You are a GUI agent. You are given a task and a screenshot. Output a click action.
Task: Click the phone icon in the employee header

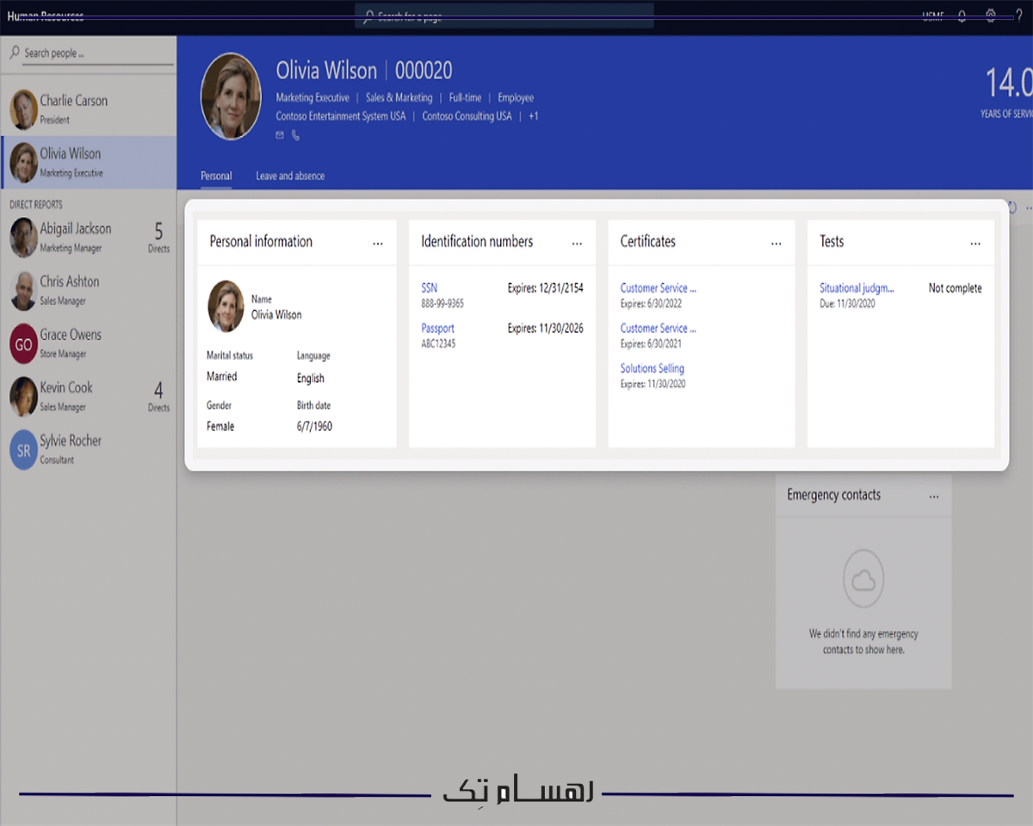click(x=295, y=135)
